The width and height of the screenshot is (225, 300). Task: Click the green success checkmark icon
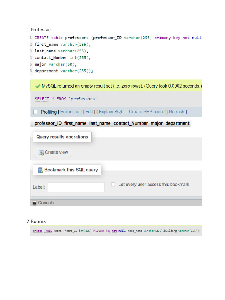tap(38, 86)
